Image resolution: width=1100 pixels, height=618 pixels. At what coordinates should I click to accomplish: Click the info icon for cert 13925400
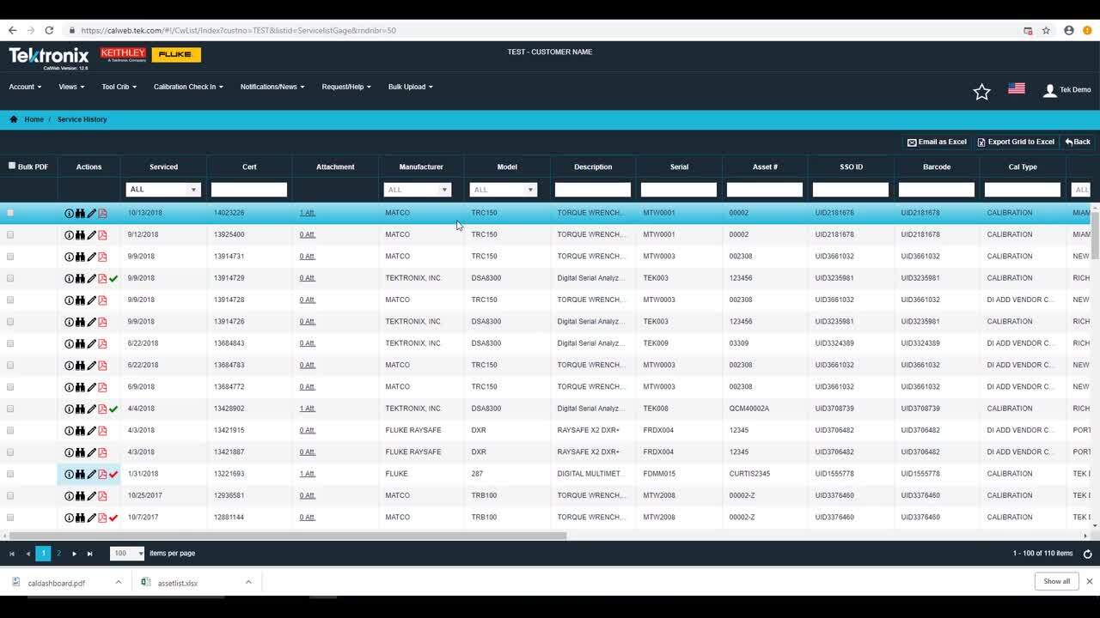point(69,235)
